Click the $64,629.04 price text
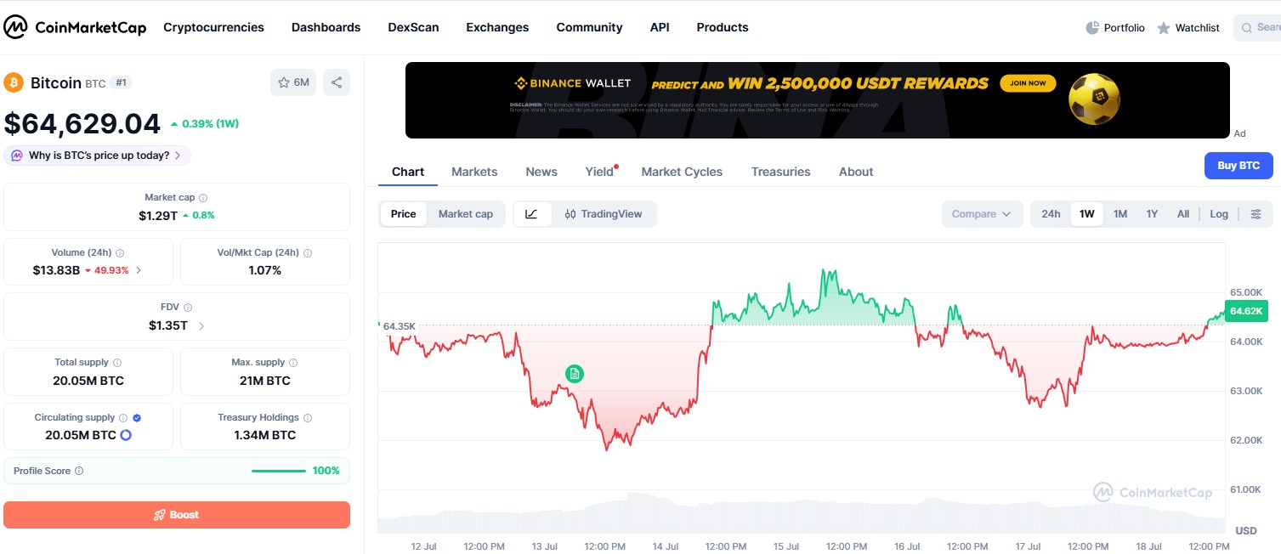The height and width of the screenshot is (554, 1281). click(x=82, y=124)
